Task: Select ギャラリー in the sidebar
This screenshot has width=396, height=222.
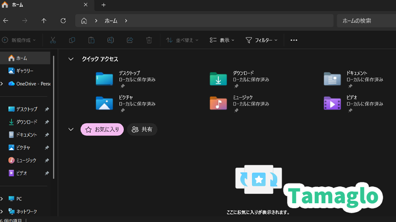Action: click(x=24, y=71)
